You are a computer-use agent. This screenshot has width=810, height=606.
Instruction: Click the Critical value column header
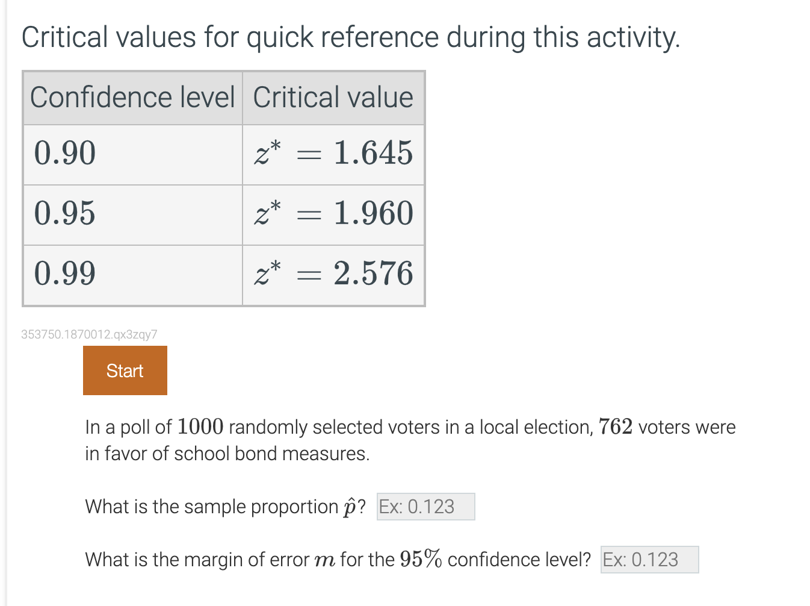(333, 98)
